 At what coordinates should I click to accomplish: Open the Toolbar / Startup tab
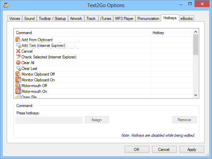(x=52, y=19)
